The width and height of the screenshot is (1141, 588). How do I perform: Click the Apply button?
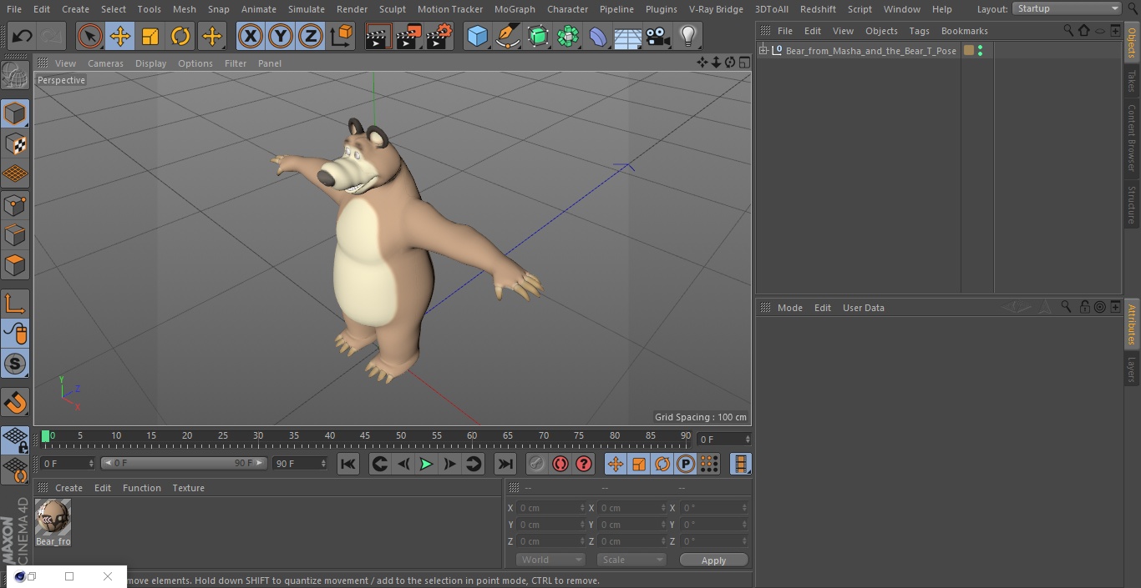[x=713, y=560]
